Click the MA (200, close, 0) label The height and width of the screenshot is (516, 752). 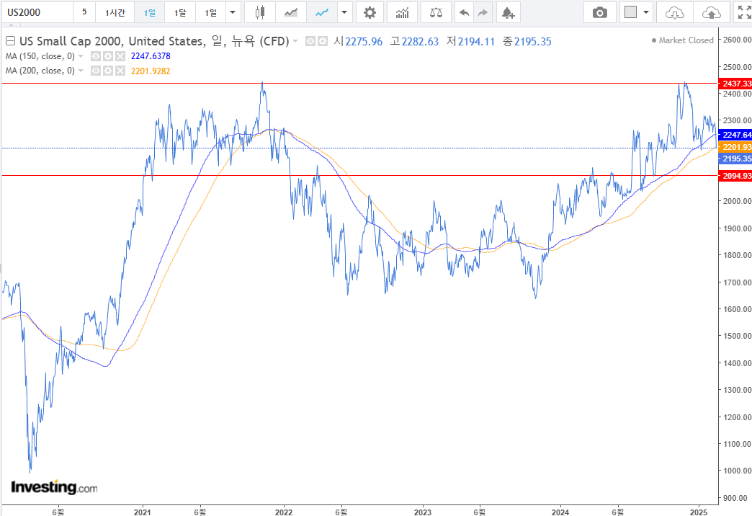click(40, 71)
